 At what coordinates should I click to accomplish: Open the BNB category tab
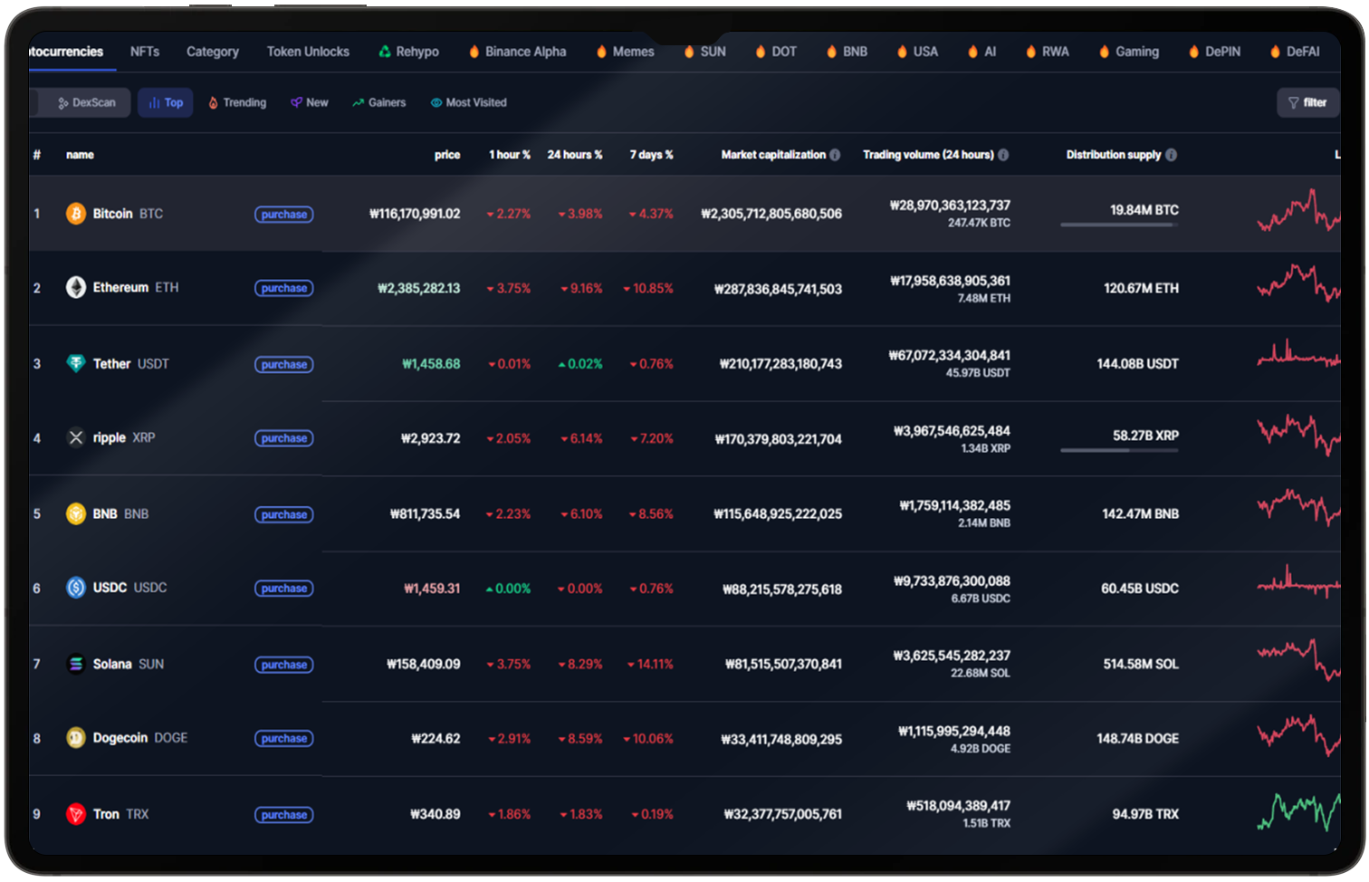click(847, 52)
